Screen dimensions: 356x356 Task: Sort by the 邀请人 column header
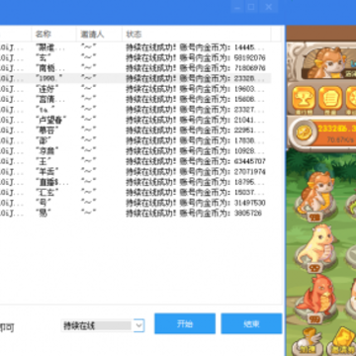coord(92,34)
